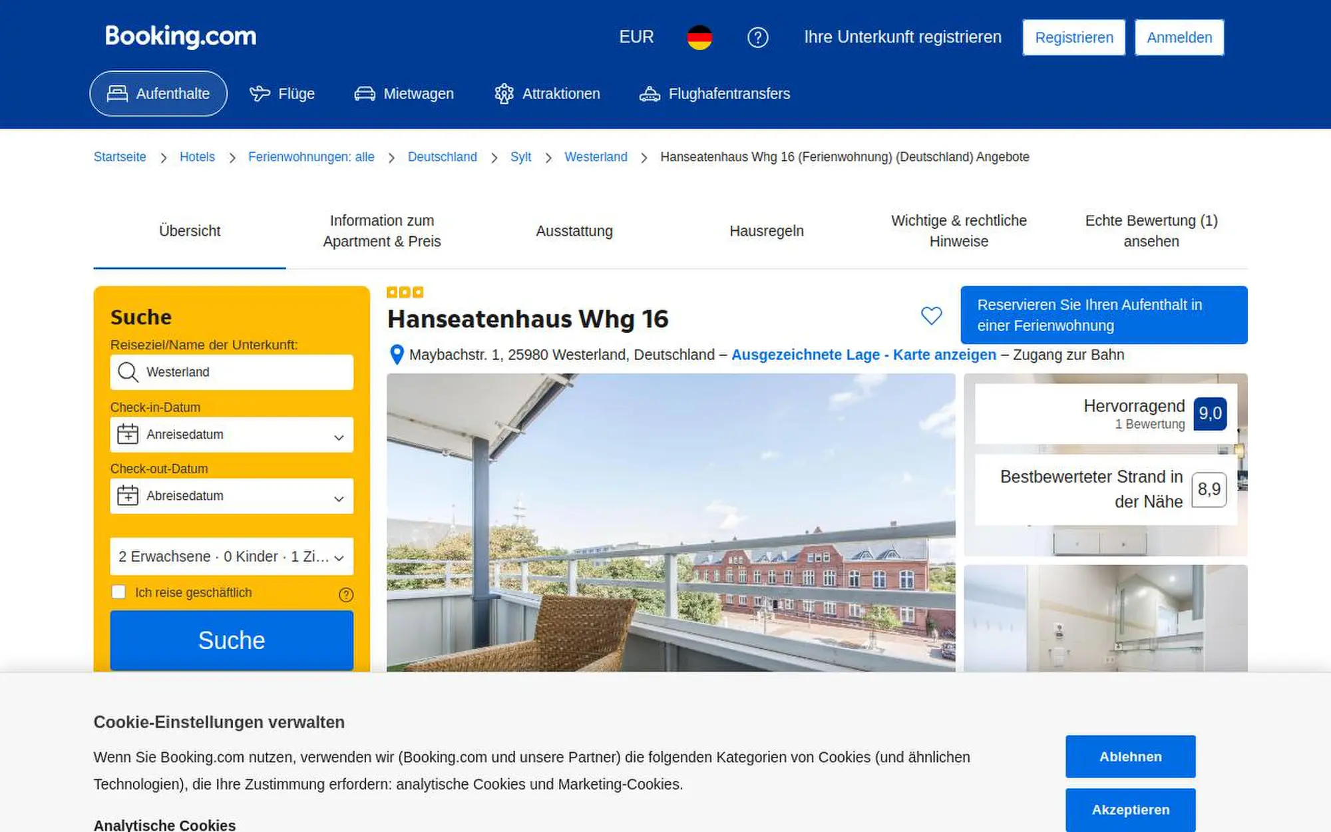Open 'Ausgezeichnete Lage - Karte anzeigen' link
Image resolution: width=1331 pixels, height=832 pixels.
(864, 355)
